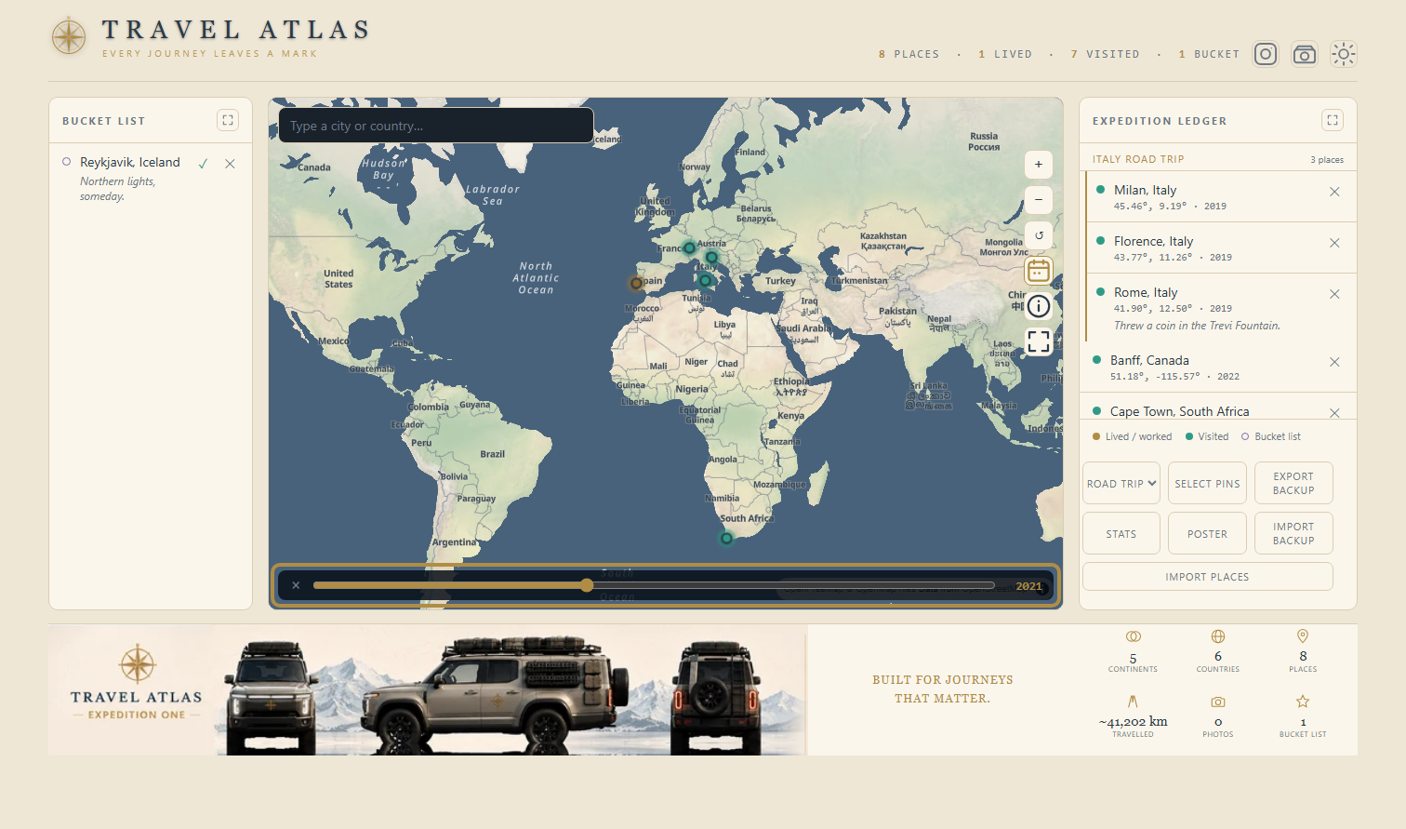Click the city or country search field
This screenshot has height=829, width=1406.
coord(436,126)
